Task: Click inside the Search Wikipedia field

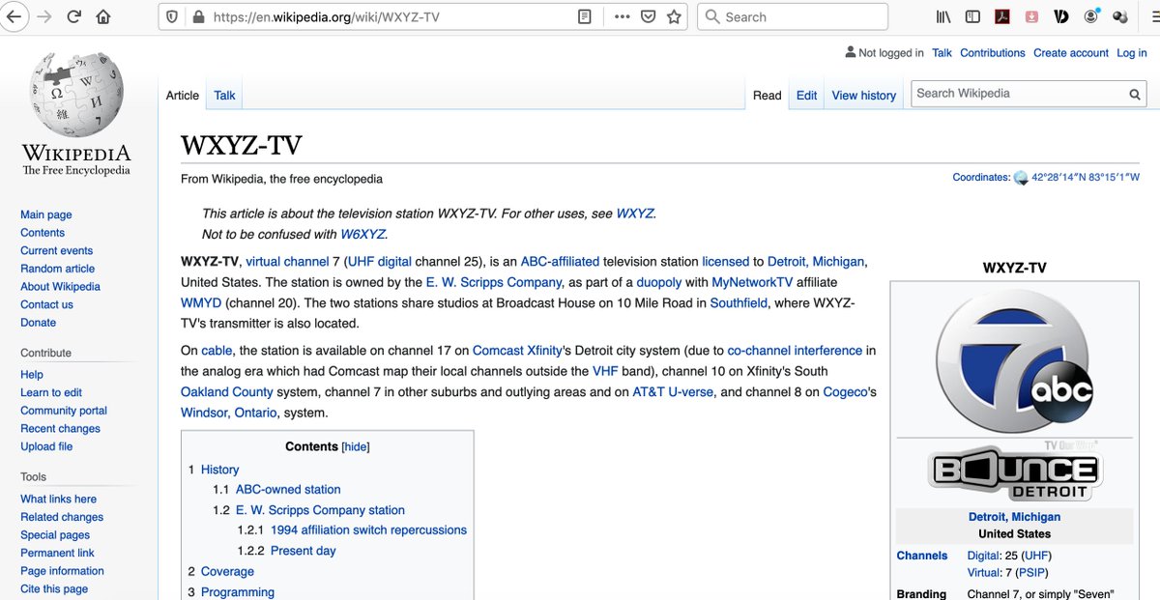Action: (x=1015, y=93)
